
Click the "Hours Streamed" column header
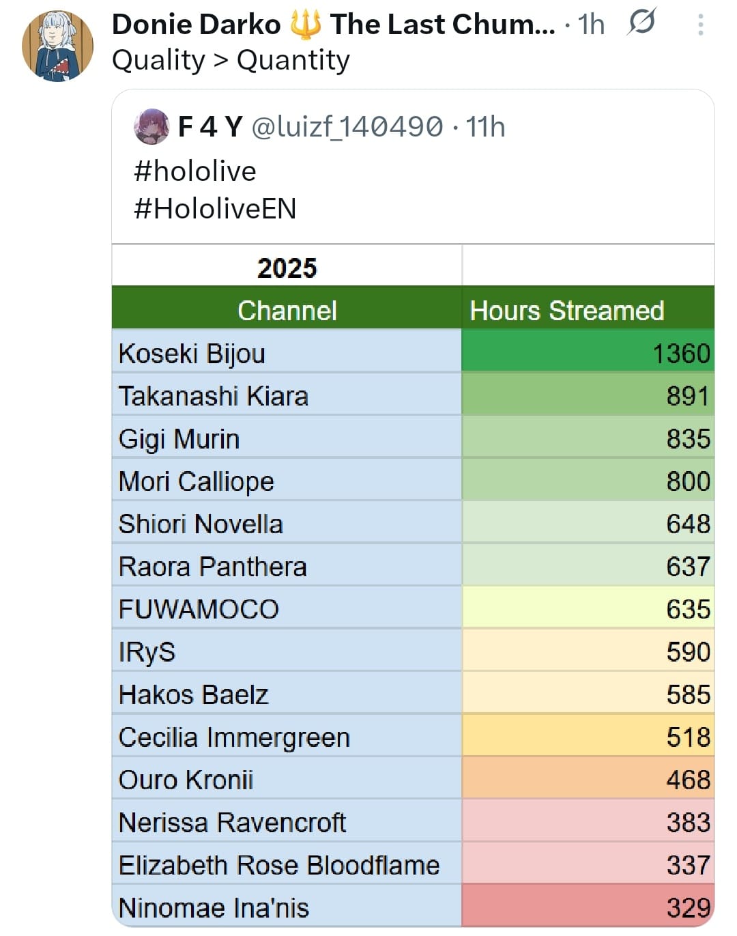click(x=566, y=311)
